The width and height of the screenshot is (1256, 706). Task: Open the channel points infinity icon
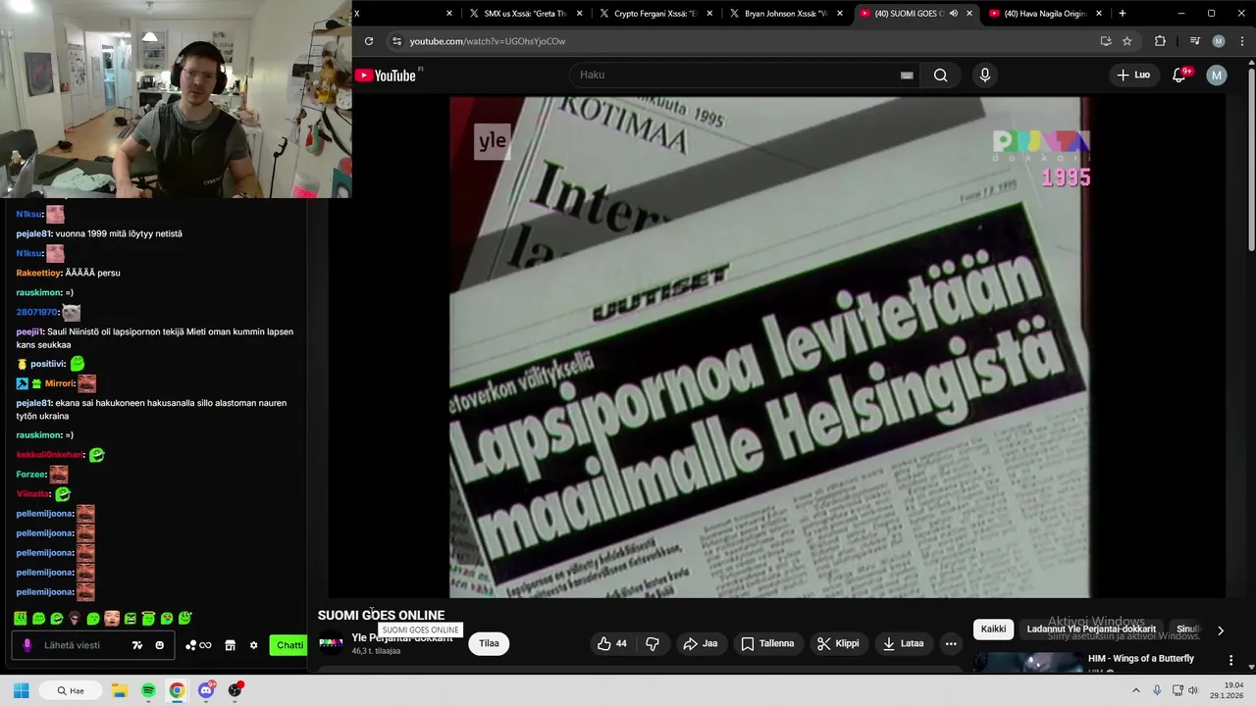pyautogui.click(x=199, y=645)
